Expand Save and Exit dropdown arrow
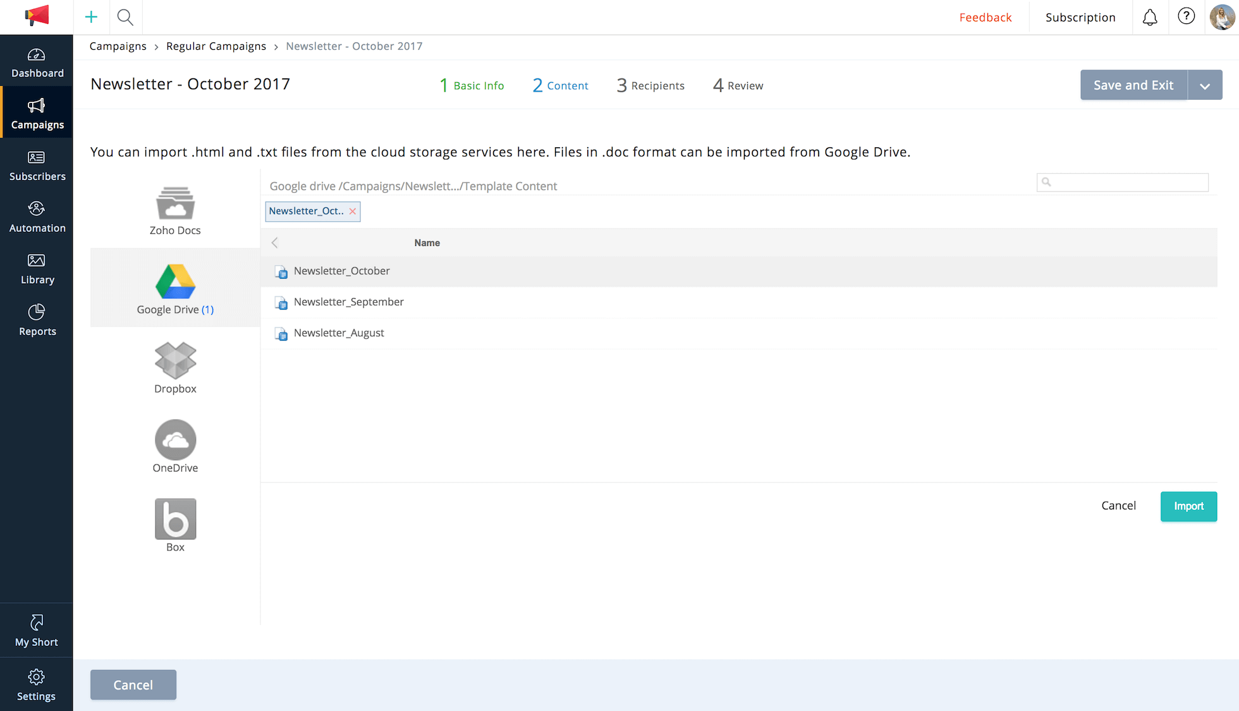This screenshot has height=711, width=1239. 1205,85
